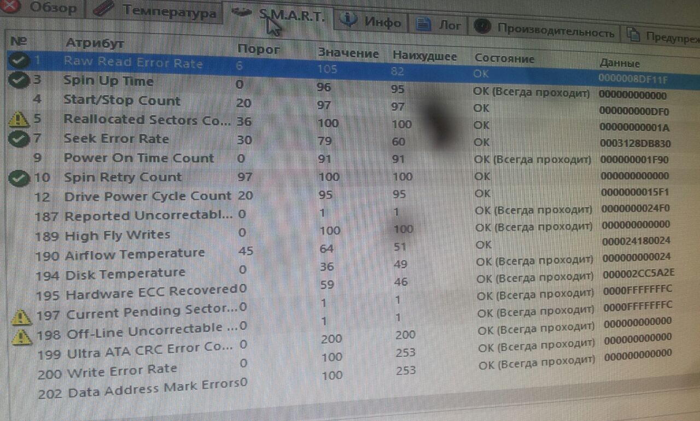Viewport: 700px width, 421px height.
Task: Sort by the Состояние column header
Action: click(x=504, y=58)
